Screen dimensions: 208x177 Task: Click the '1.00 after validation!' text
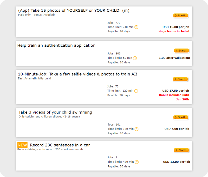(174, 58)
